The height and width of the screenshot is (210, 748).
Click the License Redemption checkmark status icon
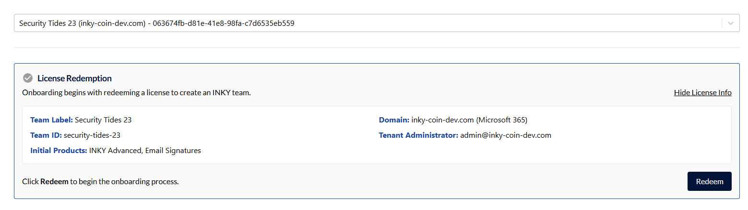click(28, 78)
